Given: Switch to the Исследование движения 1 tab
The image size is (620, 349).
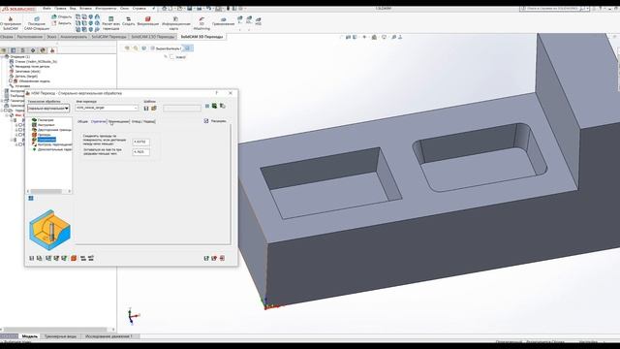Looking at the screenshot, I should tap(108, 336).
